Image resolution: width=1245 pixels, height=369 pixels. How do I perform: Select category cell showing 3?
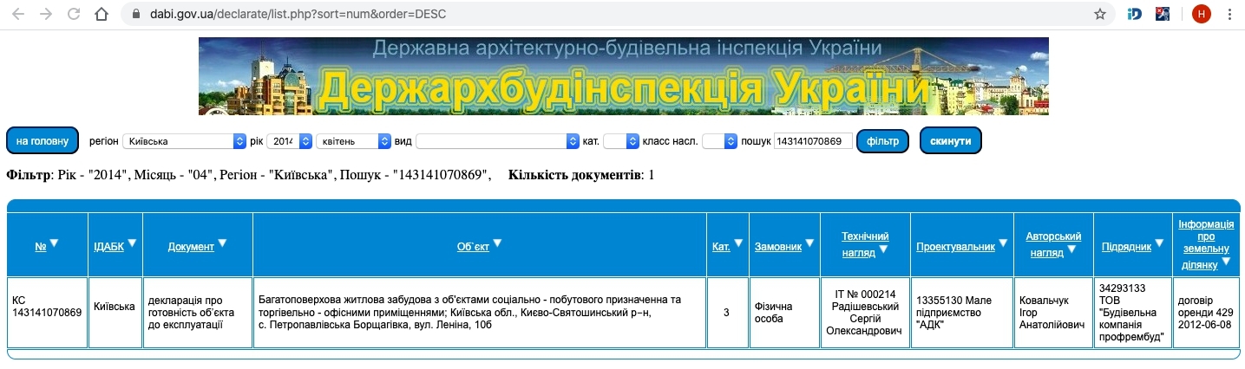click(727, 312)
